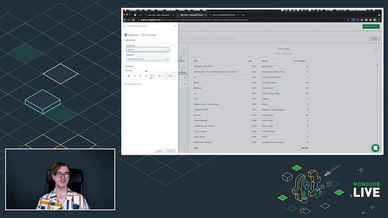This screenshot has width=388, height=218.
Task: Click the year column header
Action: [250, 61]
